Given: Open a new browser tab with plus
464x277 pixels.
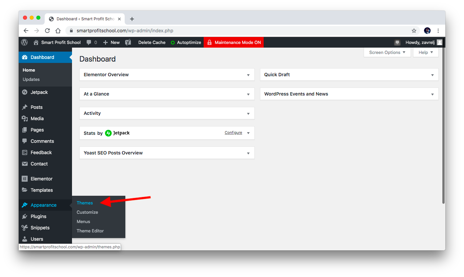Looking at the screenshot, I should click(132, 19).
